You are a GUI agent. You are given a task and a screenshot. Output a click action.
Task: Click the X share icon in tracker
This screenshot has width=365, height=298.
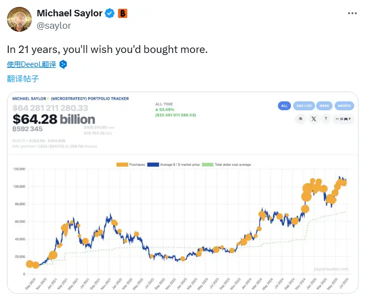pyautogui.click(x=313, y=119)
